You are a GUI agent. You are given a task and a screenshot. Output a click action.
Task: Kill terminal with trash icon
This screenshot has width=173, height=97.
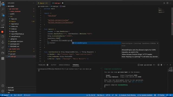click(x=161, y=65)
